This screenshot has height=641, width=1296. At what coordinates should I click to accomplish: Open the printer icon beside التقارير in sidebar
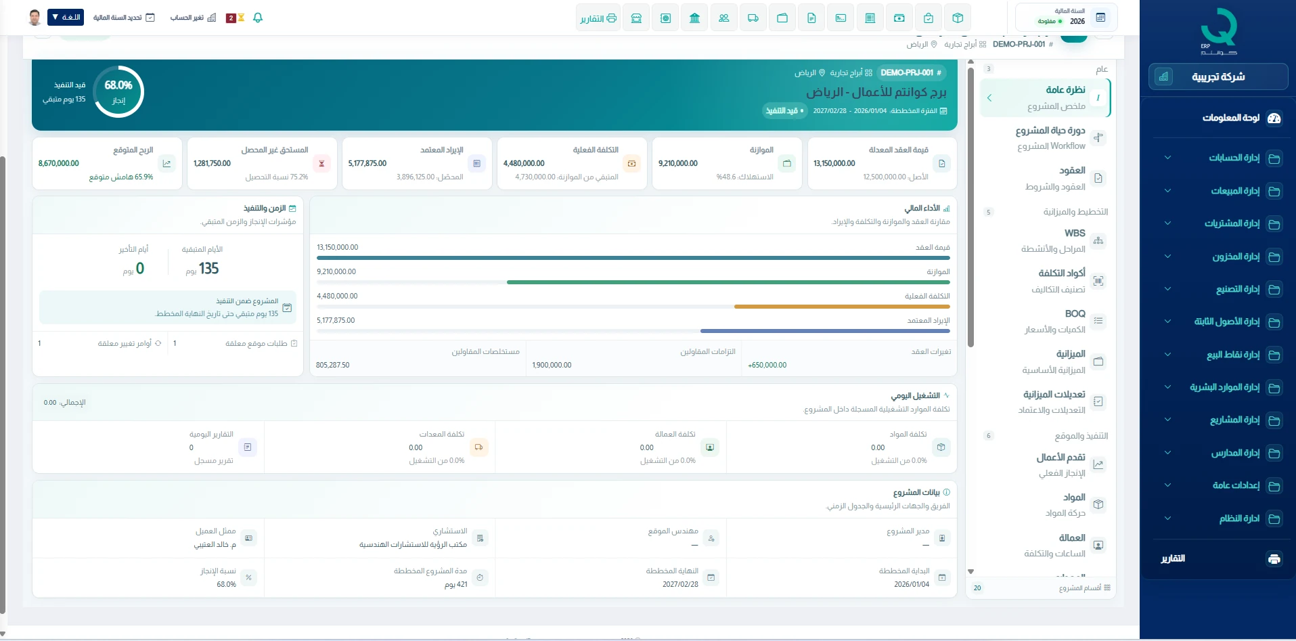(x=1274, y=559)
